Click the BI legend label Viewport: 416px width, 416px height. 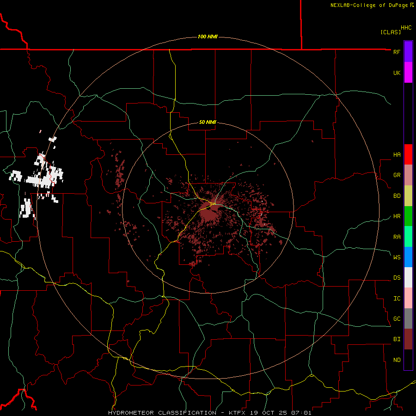point(397,339)
